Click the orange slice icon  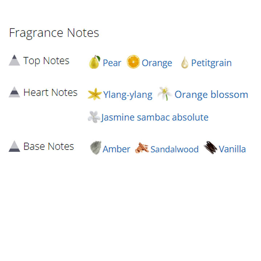pos(133,62)
